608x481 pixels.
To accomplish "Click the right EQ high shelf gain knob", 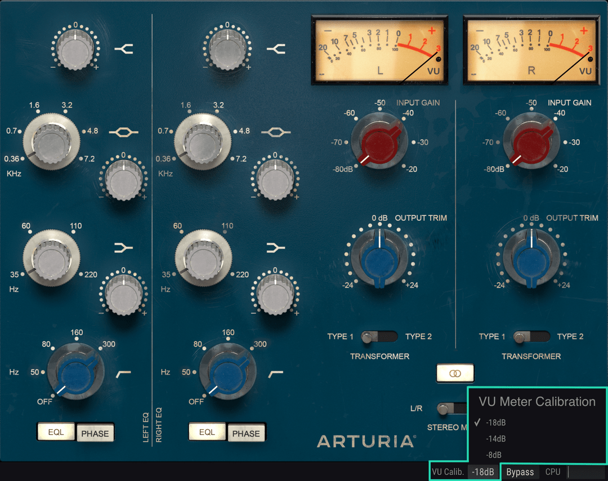I will tap(227, 50).
